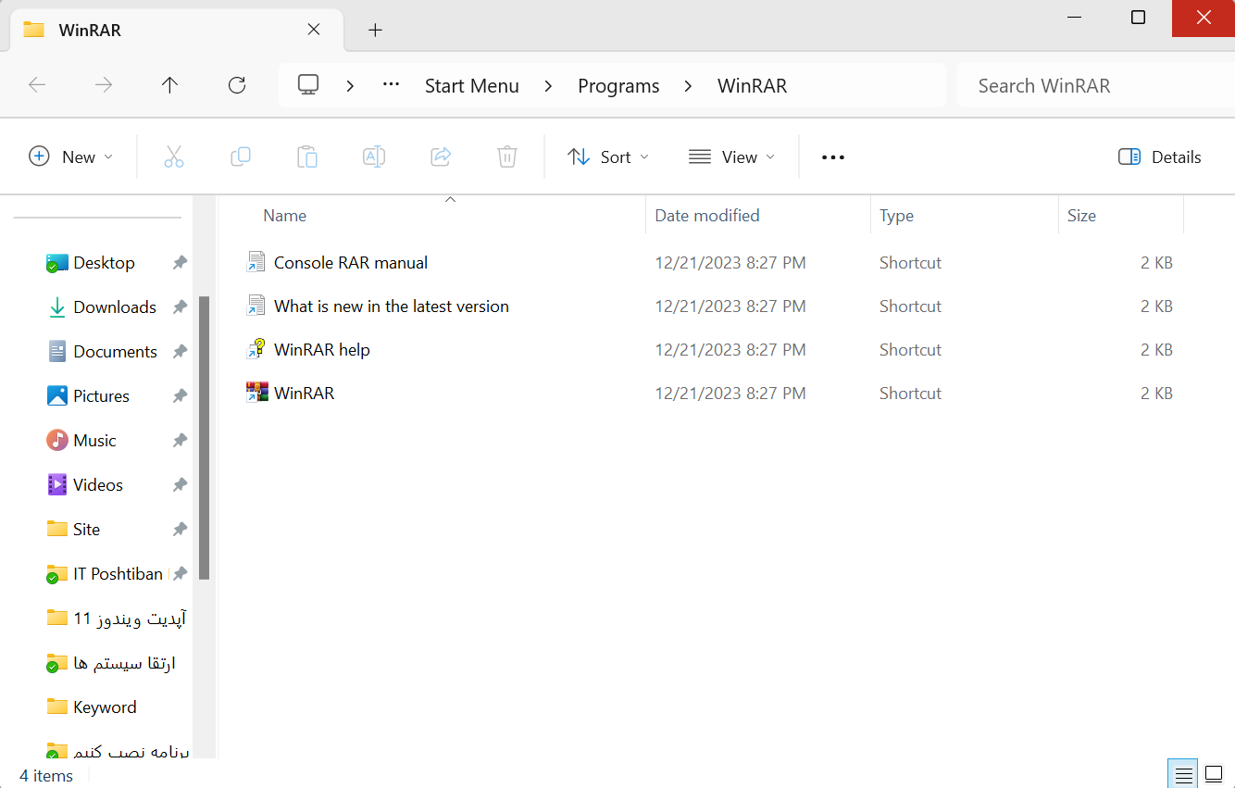
Task: Open the See more ellipsis menu
Action: click(833, 157)
